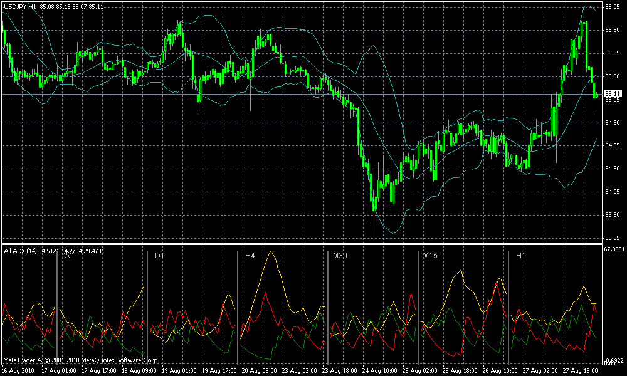Viewport: 627px width, 376px height.
Task: Select the 25 Aug 02:00 time label
Action: tap(420, 371)
